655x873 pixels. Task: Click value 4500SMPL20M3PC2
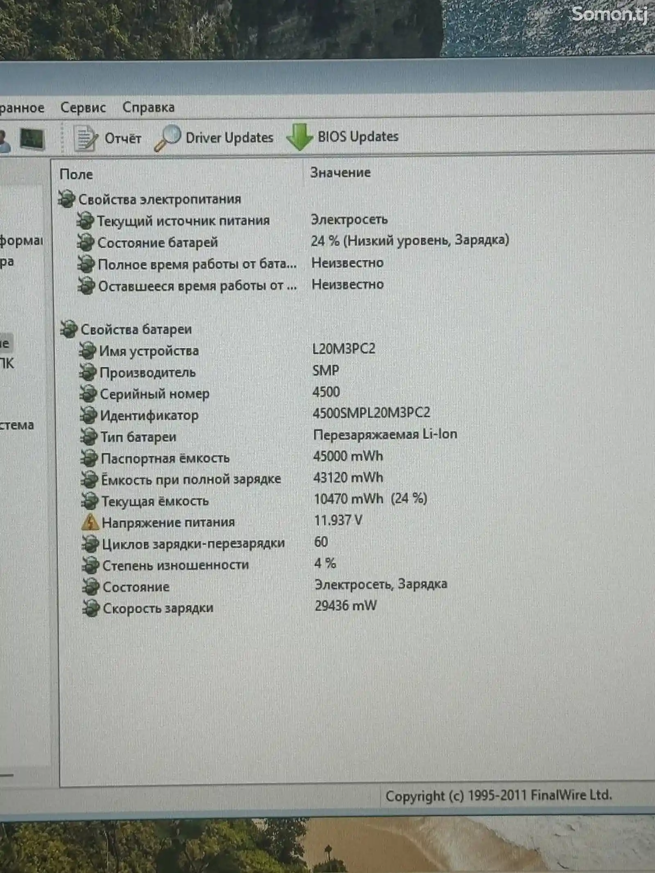point(371,413)
